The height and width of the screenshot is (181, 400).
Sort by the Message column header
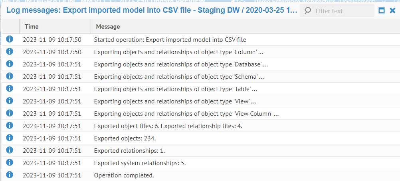(x=108, y=27)
